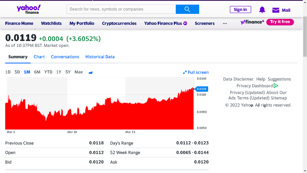The image size is (307, 173).
Task: Open the more navigation ellipsis menu
Action: coord(225,23)
